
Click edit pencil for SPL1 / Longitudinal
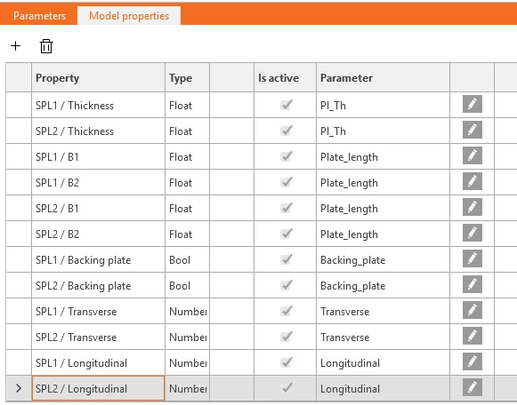[x=473, y=361]
